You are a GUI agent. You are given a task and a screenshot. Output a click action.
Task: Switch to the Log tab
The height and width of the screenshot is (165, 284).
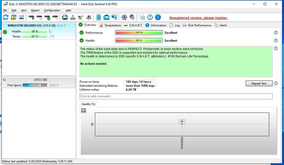pos(175,25)
